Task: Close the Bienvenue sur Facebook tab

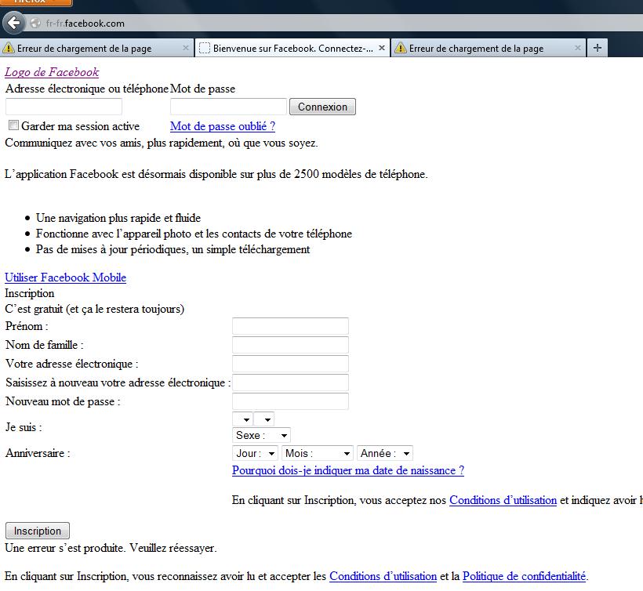Action: (381, 48)
